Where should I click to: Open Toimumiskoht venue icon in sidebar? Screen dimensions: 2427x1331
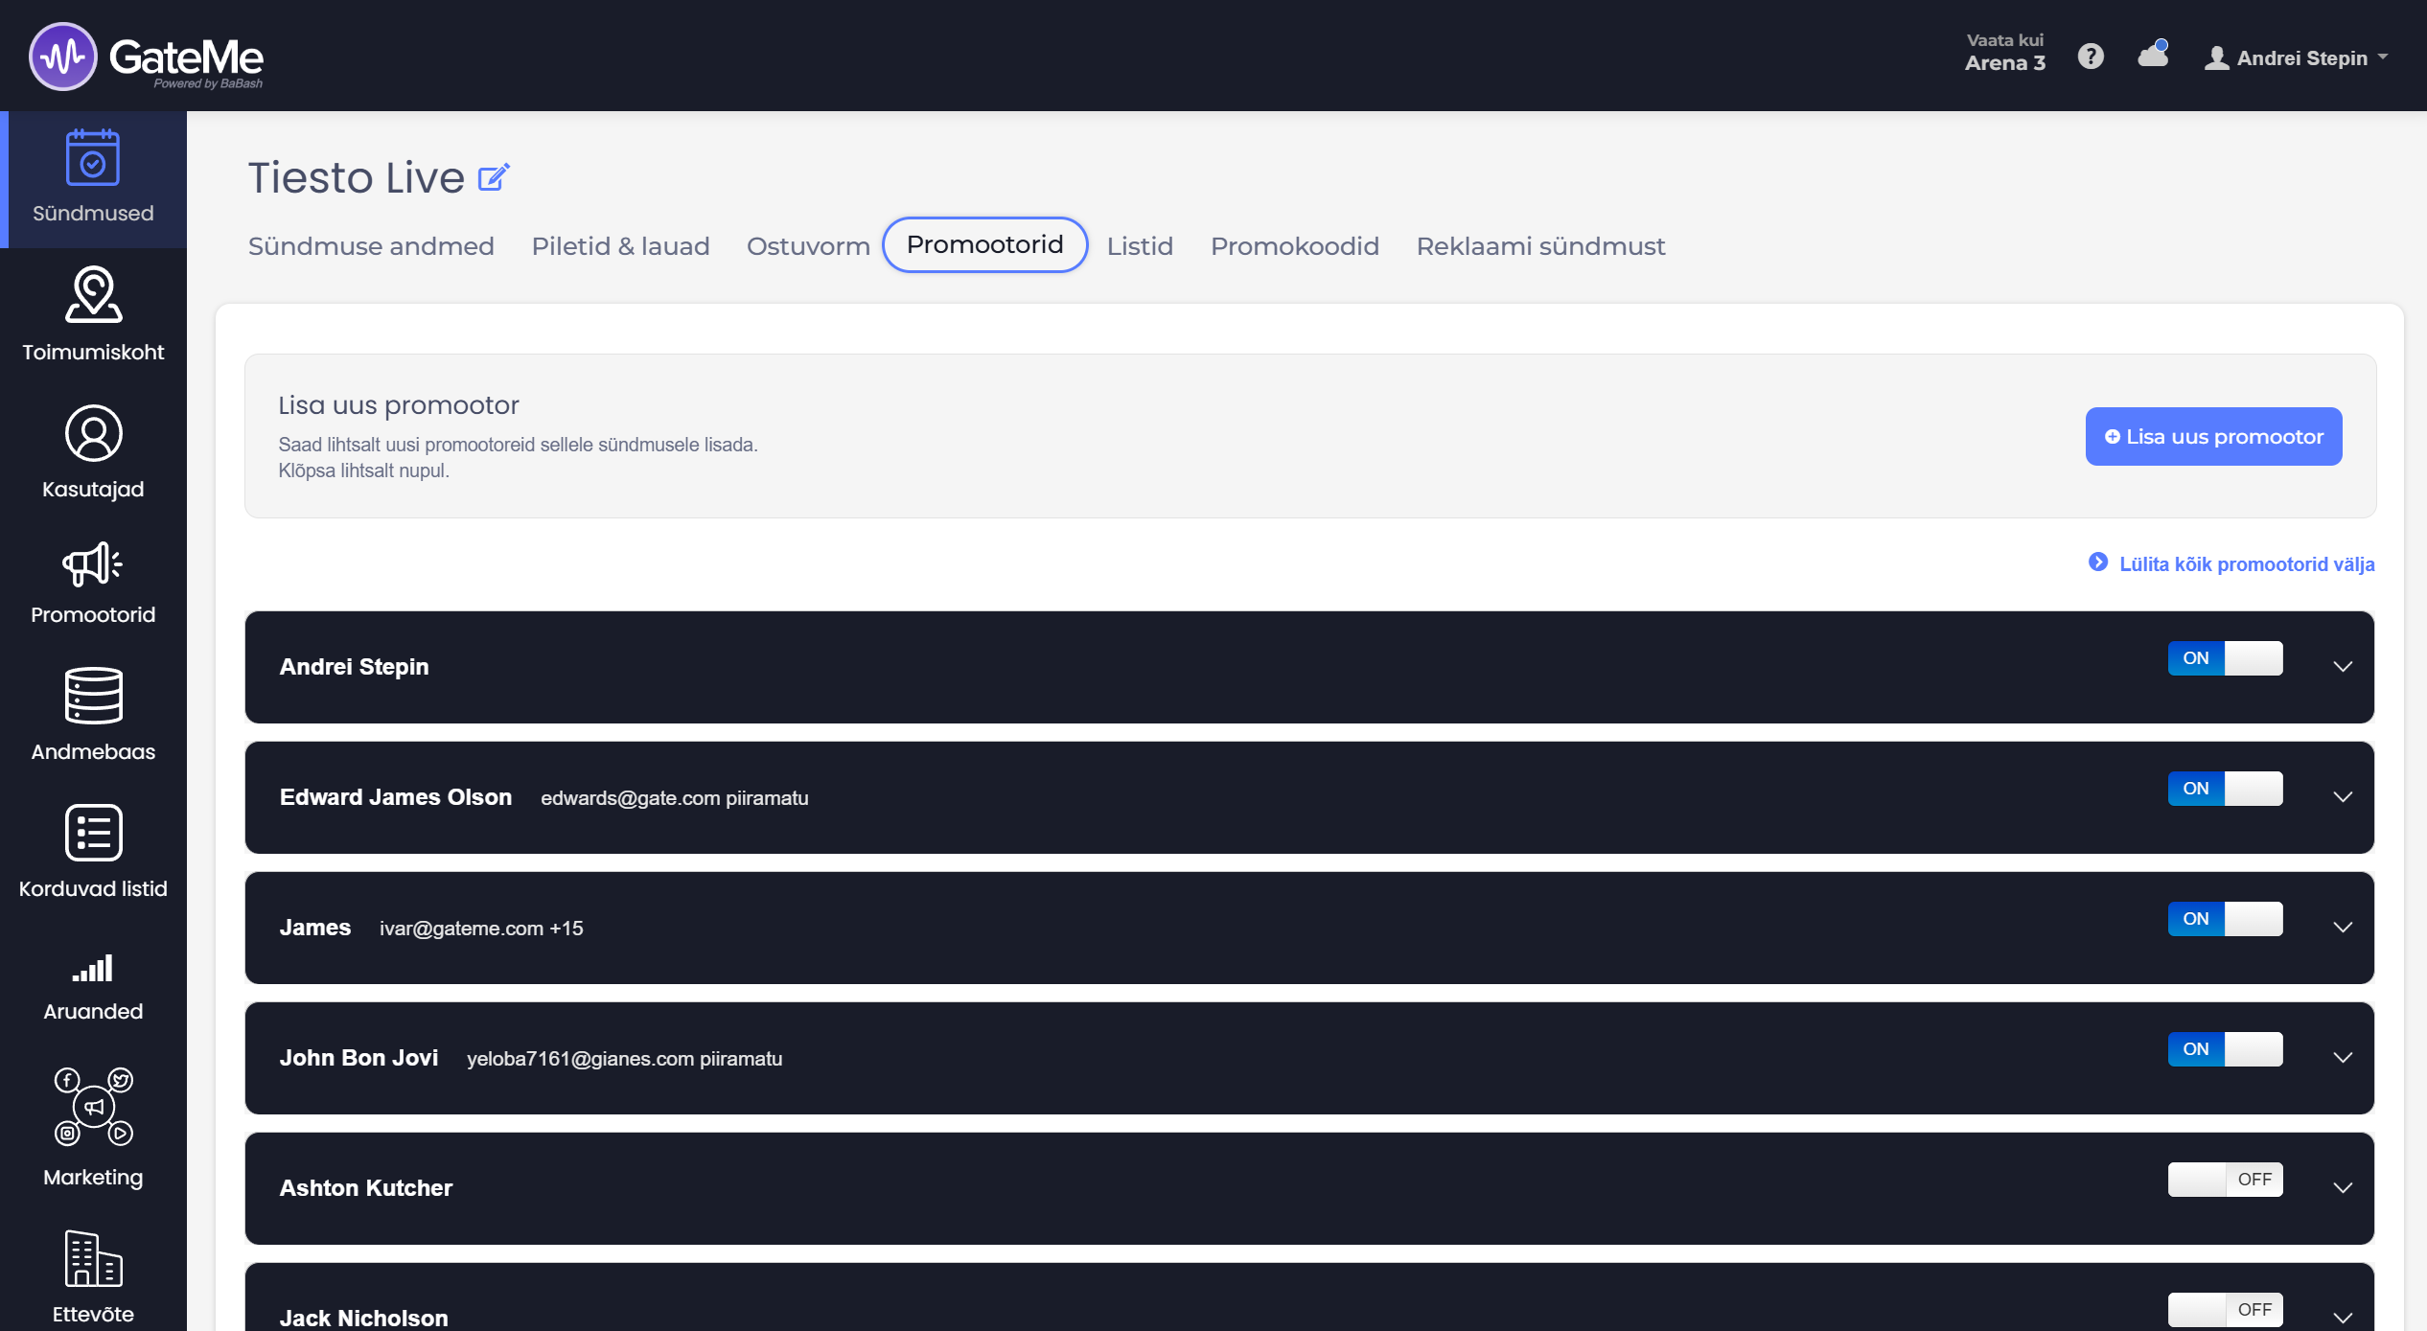coord(93,295)
